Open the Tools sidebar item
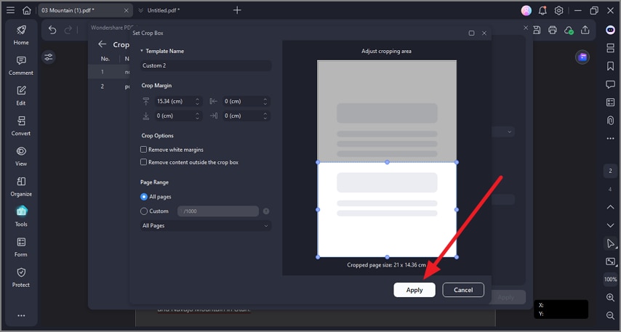 coord(21,216)
